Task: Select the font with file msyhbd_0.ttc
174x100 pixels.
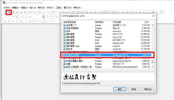Action: point(107,43)
